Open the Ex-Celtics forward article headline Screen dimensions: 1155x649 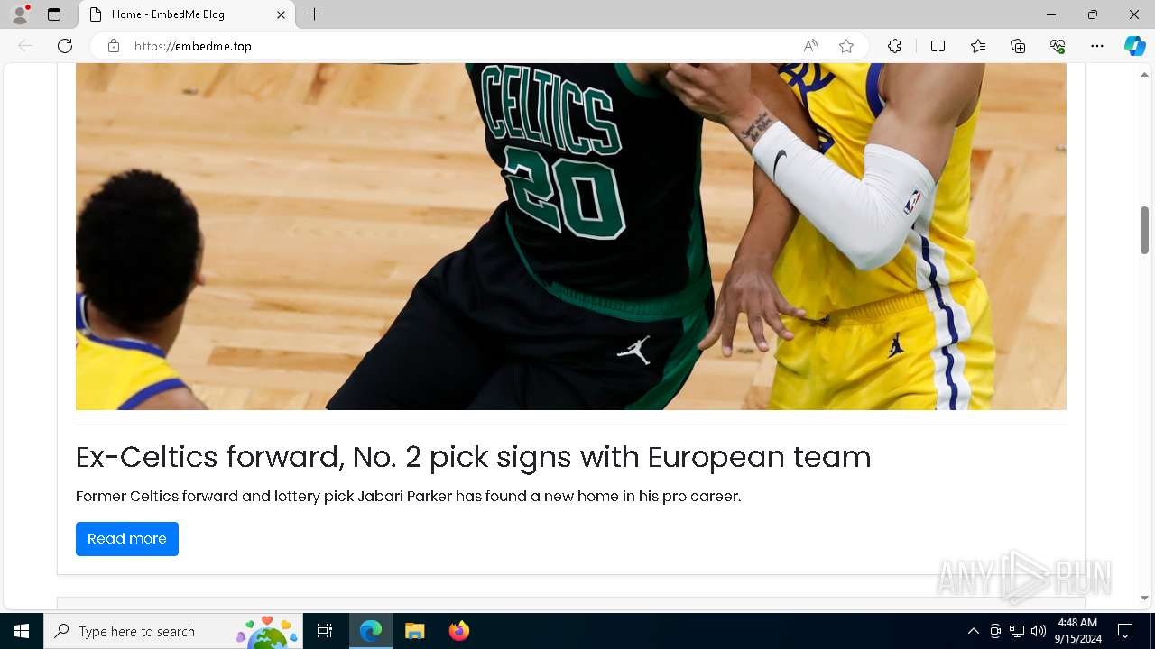coord(473,457)
